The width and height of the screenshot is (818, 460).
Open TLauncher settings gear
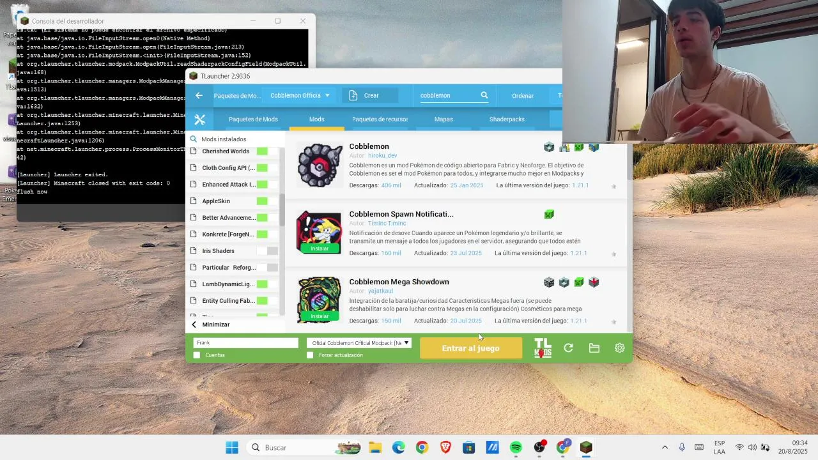pyautogui.click(x=619, y=348)
